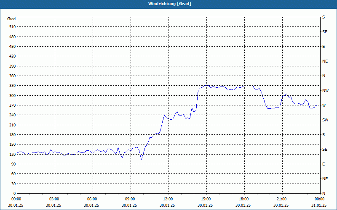Click the 15:00 time label

[x=205, y=199]
